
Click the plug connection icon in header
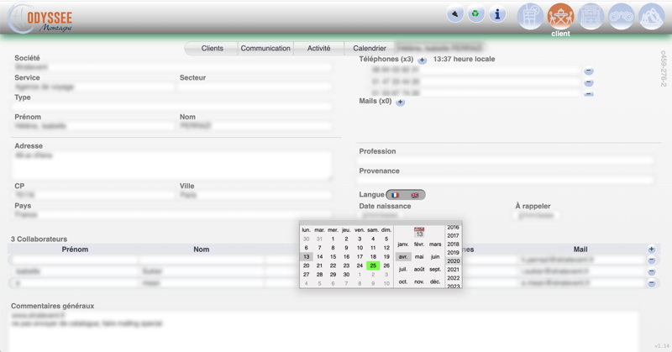click(454, 14)
